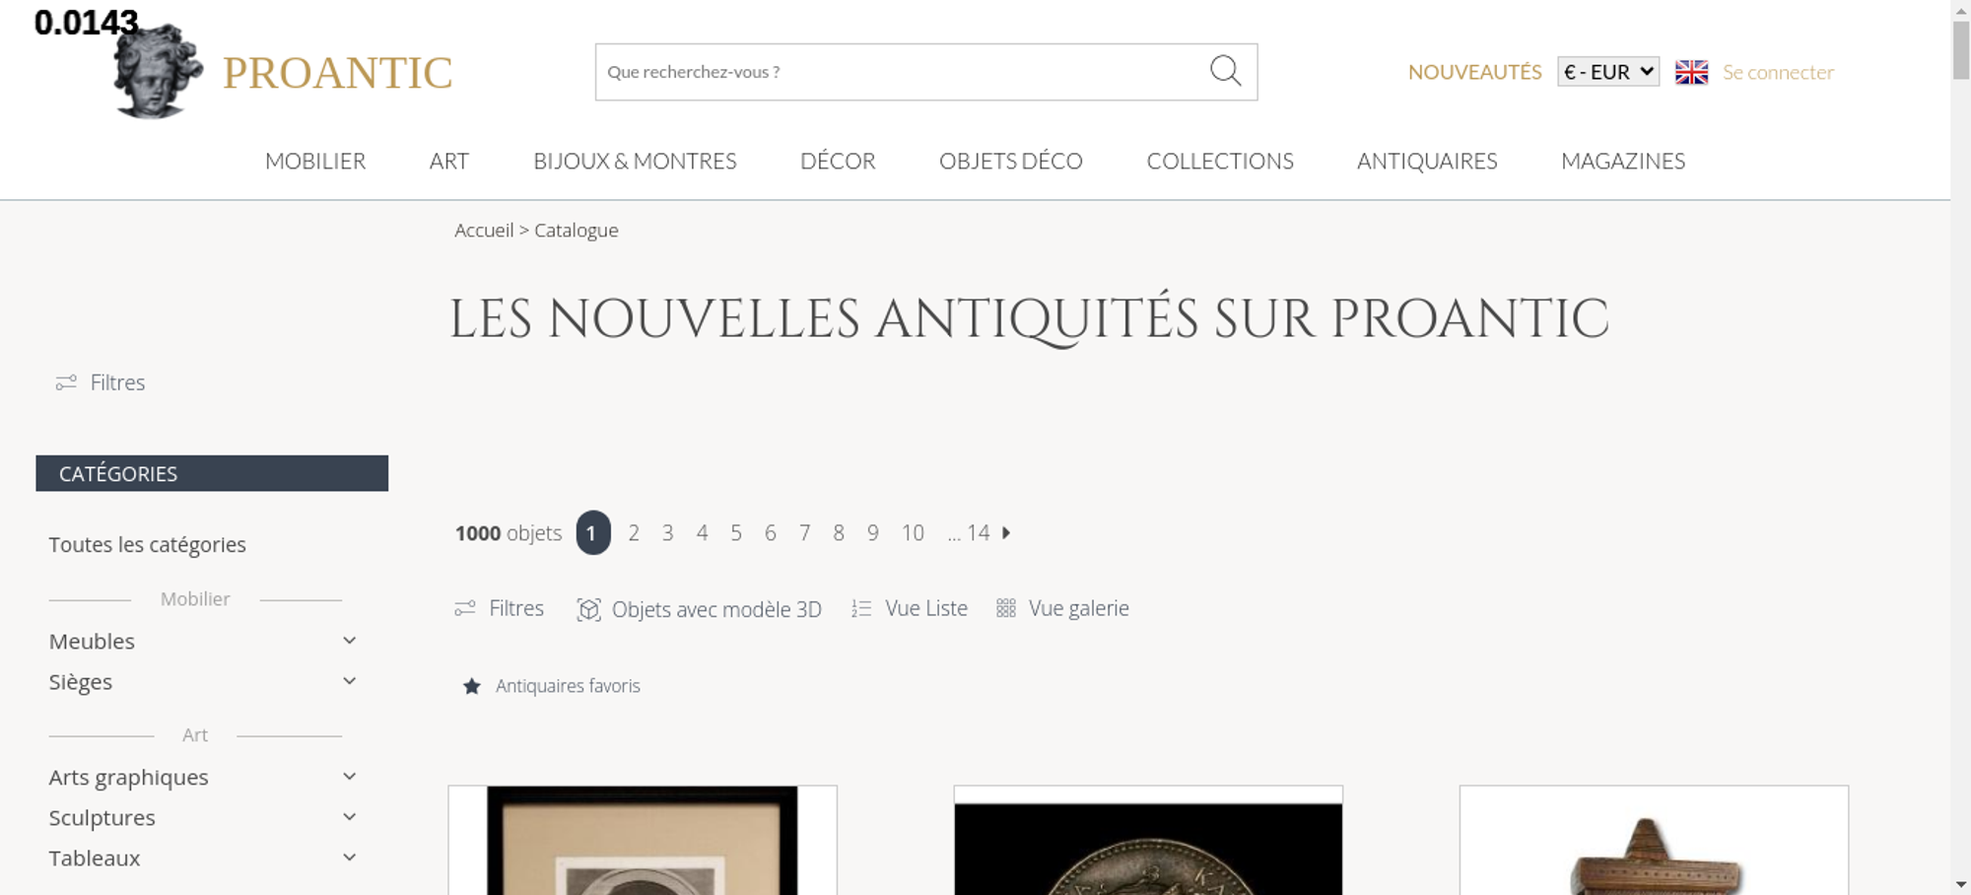
Task: Switch language via UK flag icon
Action: click(1691, 72)
